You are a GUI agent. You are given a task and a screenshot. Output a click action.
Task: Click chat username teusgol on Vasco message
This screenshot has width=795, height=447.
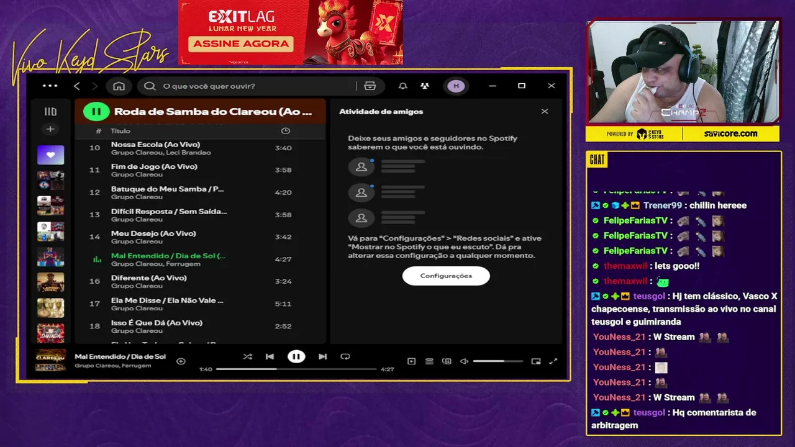pos(649,297)
